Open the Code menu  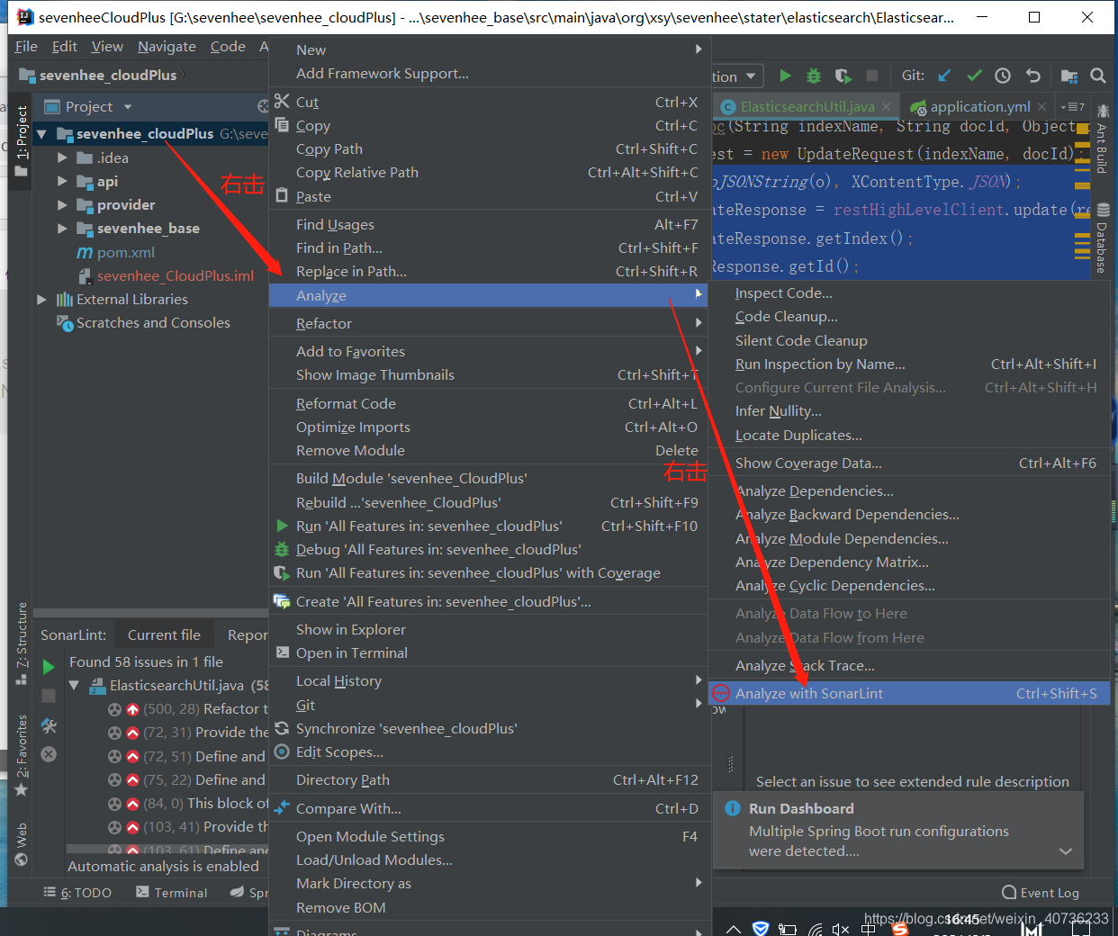click(228, 46)
